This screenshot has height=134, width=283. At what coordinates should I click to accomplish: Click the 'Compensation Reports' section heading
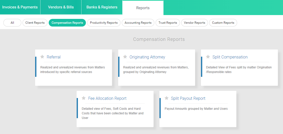click(x=159, y=39)
